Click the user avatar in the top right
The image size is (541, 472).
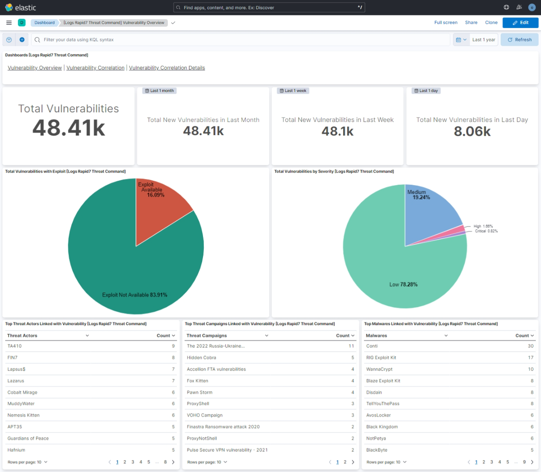(532, 7)
